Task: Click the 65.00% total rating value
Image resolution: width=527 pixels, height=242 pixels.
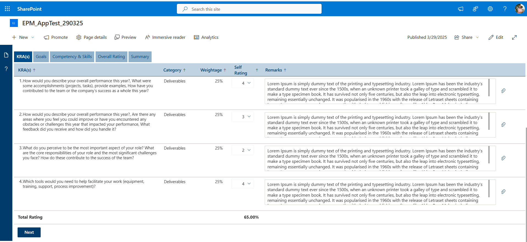Action: 251,217
